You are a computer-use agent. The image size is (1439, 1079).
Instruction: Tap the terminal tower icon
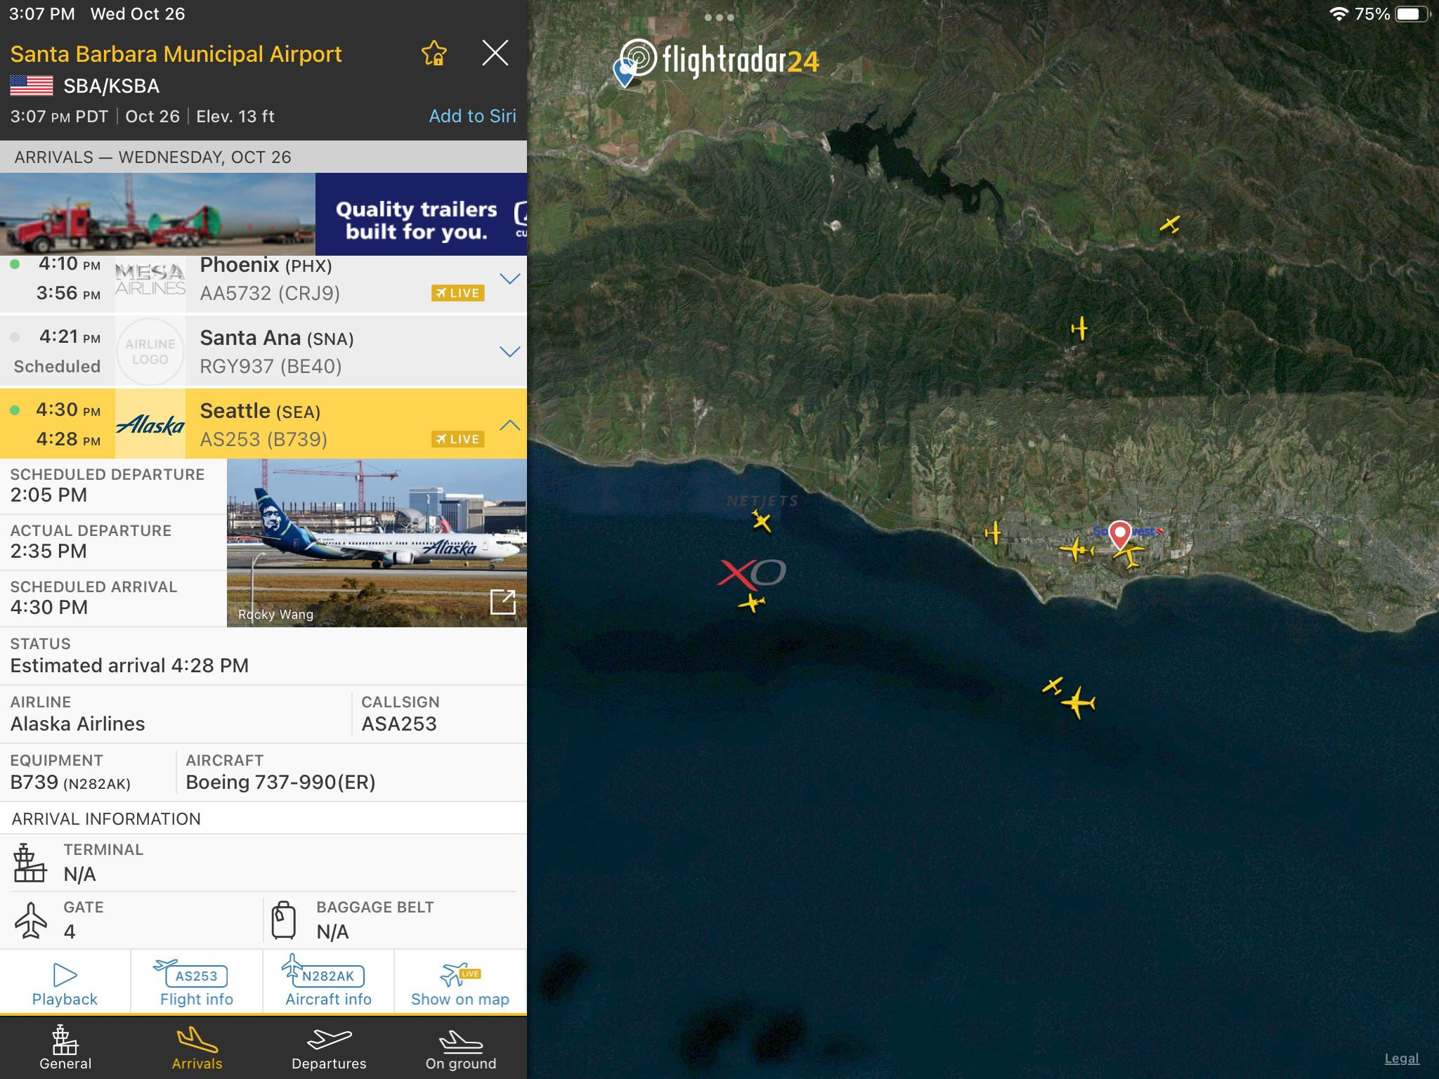pos(29,863)
